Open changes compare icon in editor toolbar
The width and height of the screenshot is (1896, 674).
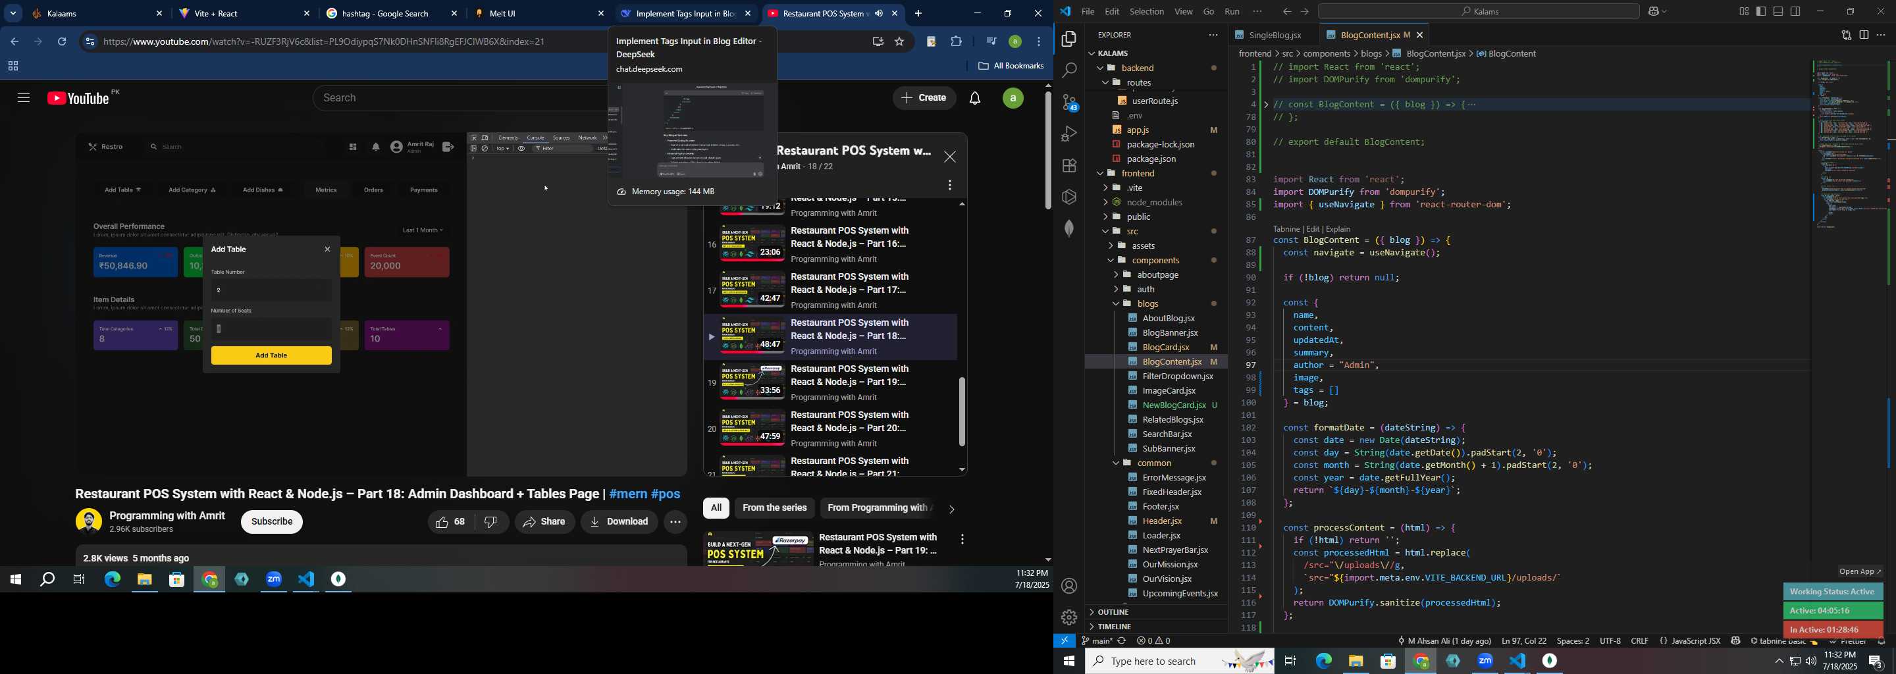(1846, 36)
